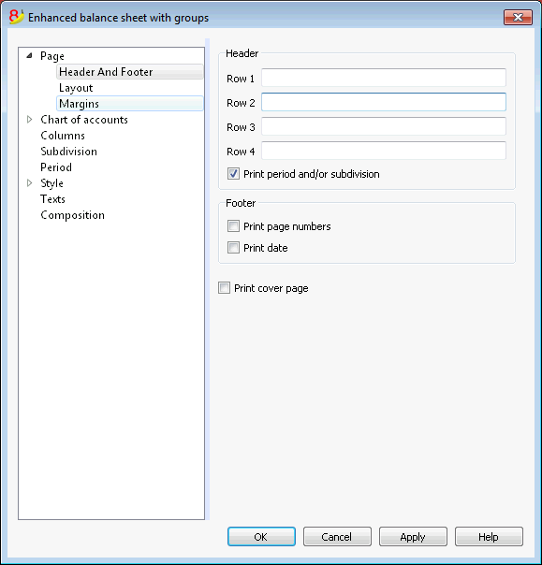Select Composition in the tree
Image resolution: width=542 pixels, height=565 pixels.
[x=72, y=215]
